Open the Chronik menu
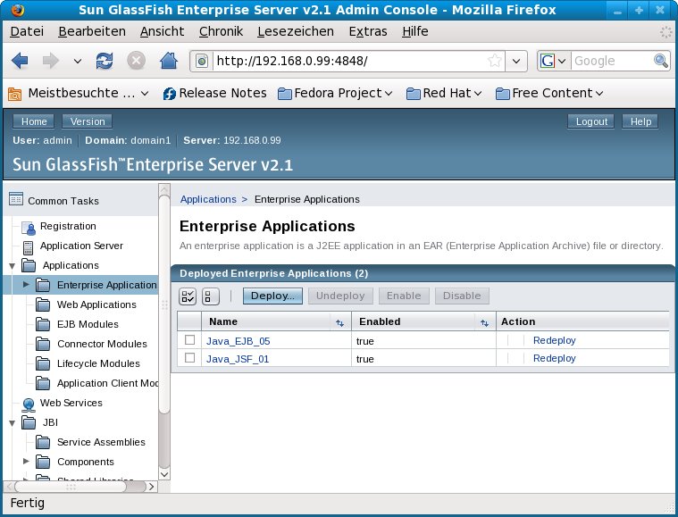Screen dimensions: 678x517 221,31
